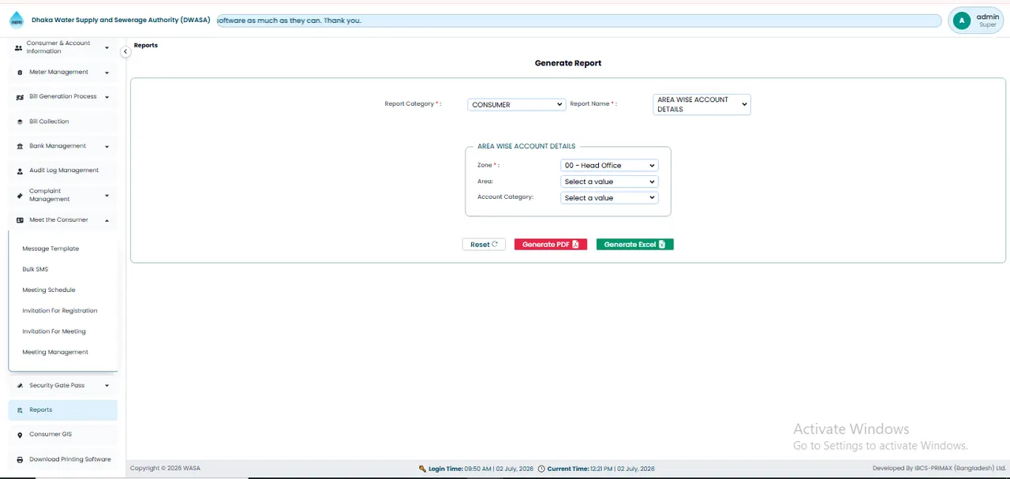Image resolution: width=1010 pixels, height=479 pixels.
Task: Click the Generate Report heading
Action: (568, 63)
